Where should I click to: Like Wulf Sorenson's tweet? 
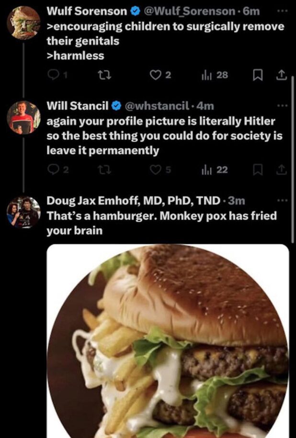155,75
